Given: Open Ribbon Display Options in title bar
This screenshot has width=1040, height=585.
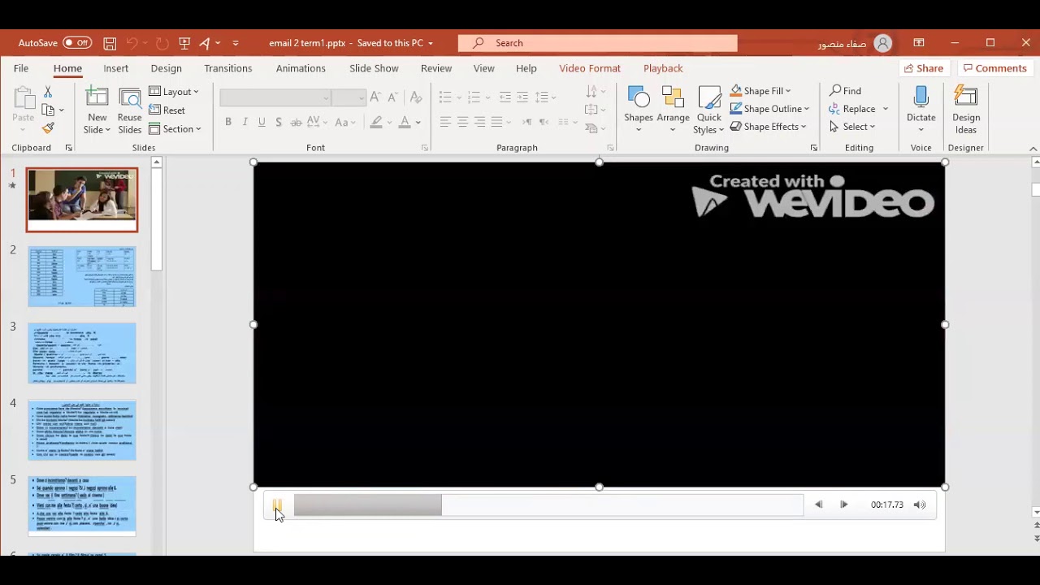Looking at the screenshot, I should (x=919, y=43).
